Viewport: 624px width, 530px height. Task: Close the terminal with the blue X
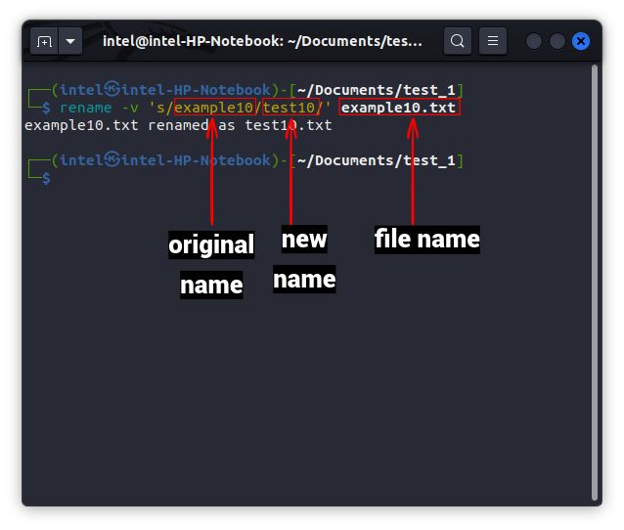(581, 41)
